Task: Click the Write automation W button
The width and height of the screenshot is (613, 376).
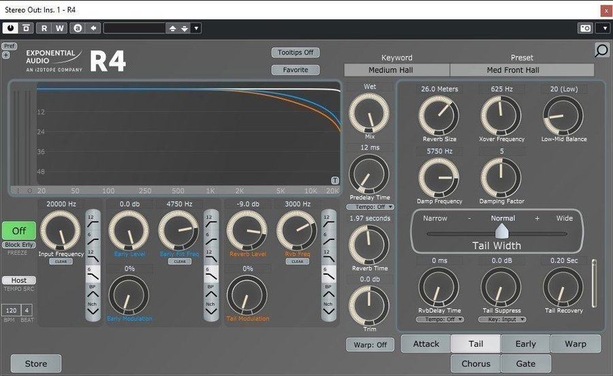Action: [60, 28]
